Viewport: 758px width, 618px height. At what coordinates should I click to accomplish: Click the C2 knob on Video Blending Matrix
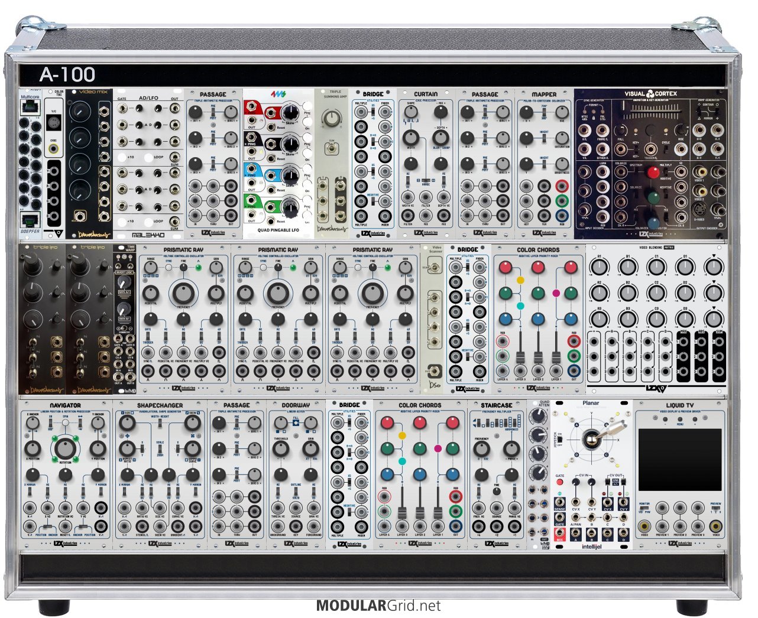coord(656,293)
